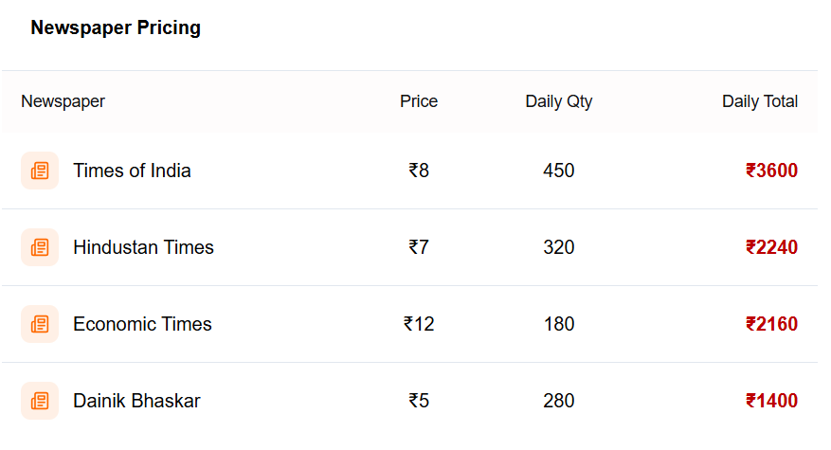The image size is (831, 450).
Task: Click the Daily Total column header
Action: (760, 101)
